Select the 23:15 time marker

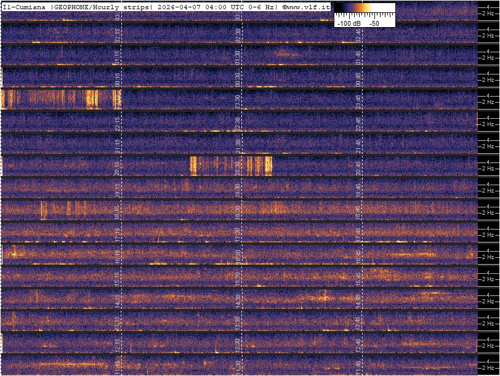(118, 99)
